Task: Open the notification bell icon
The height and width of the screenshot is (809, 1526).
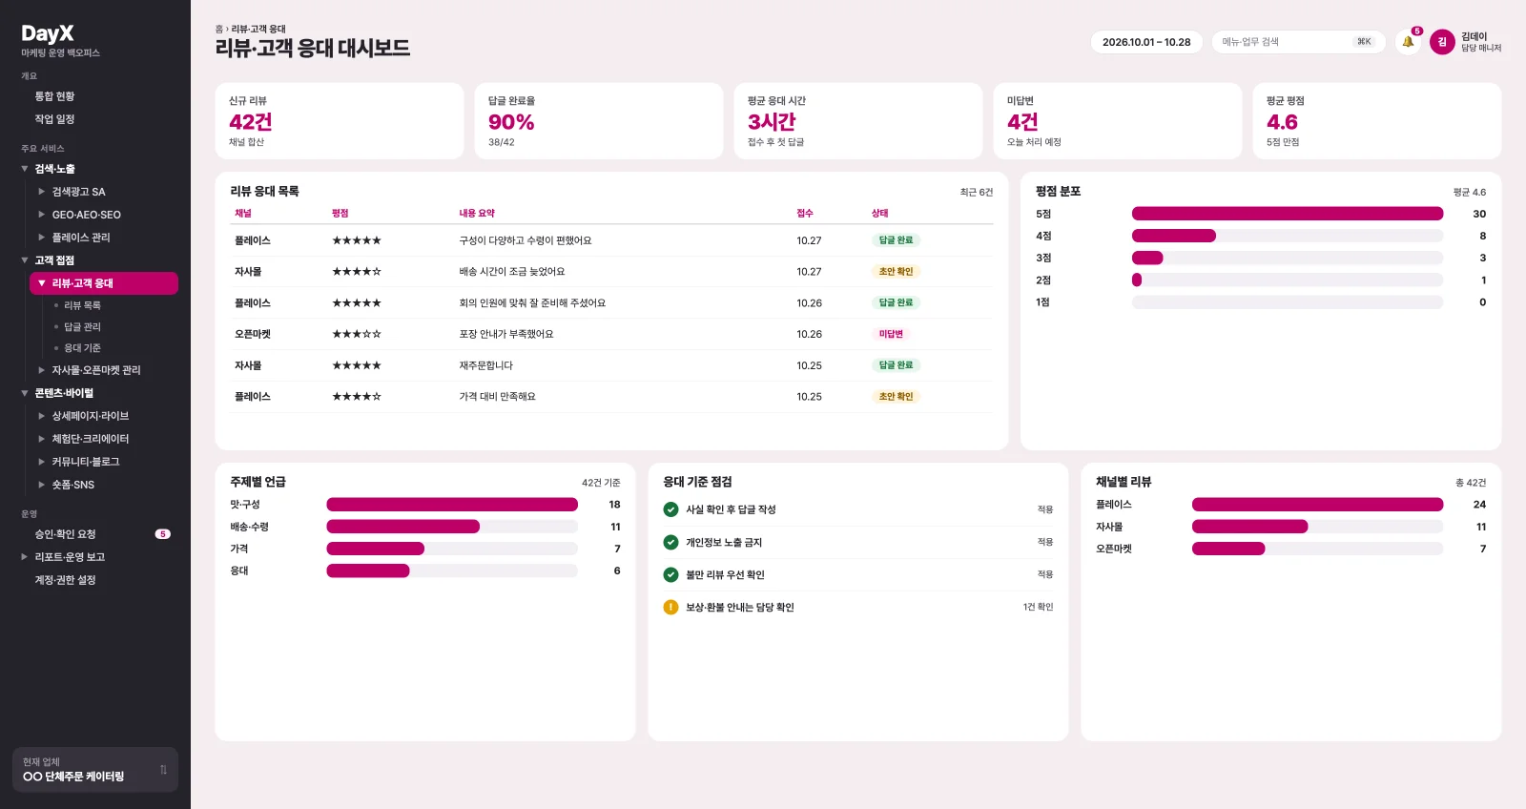Action: 1408,42
